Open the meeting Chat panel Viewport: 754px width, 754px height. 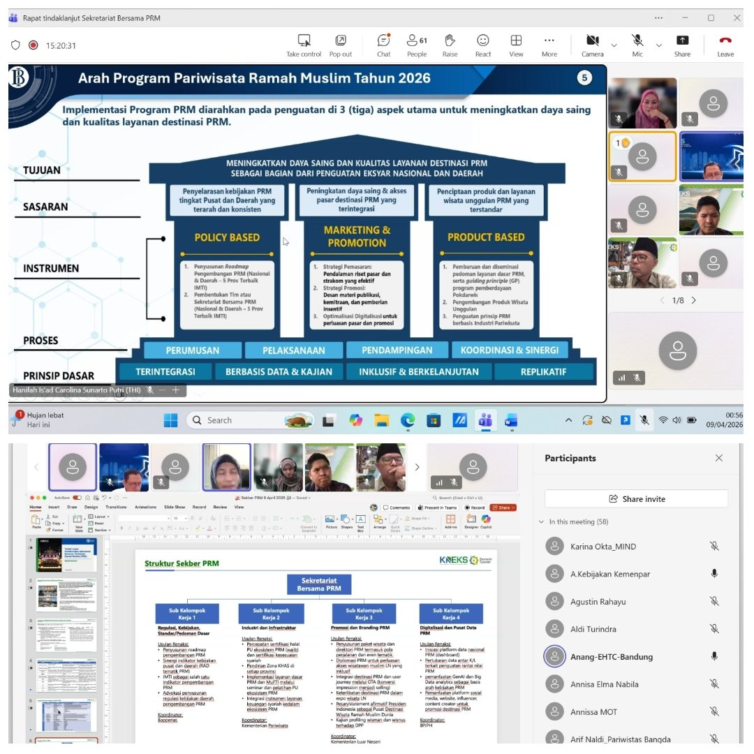pyautogui.click(x=383, y=45)
